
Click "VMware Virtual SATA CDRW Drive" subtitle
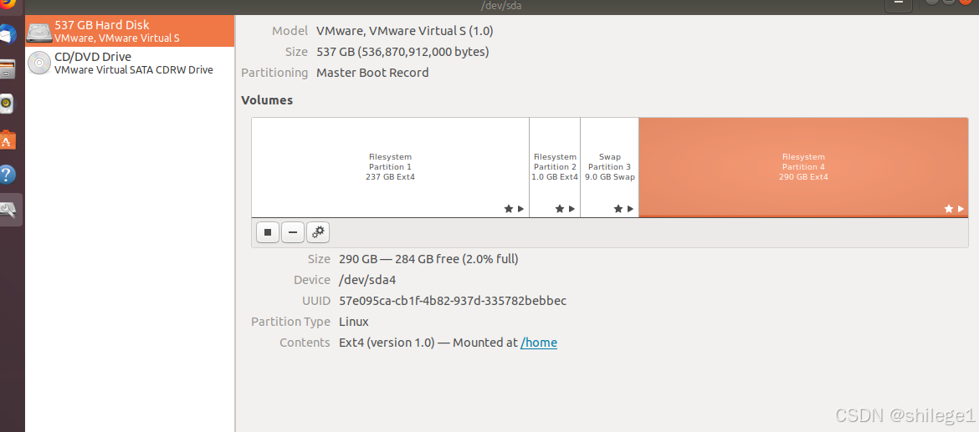[x=134, y=70]
